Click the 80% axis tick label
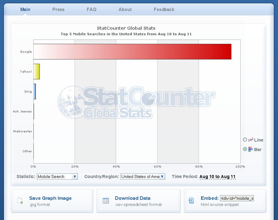The width and height of the screenshot is (278, 220). pyautogui.click(x=199, y=166)
